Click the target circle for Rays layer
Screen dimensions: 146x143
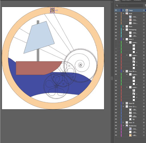[144, 26]
